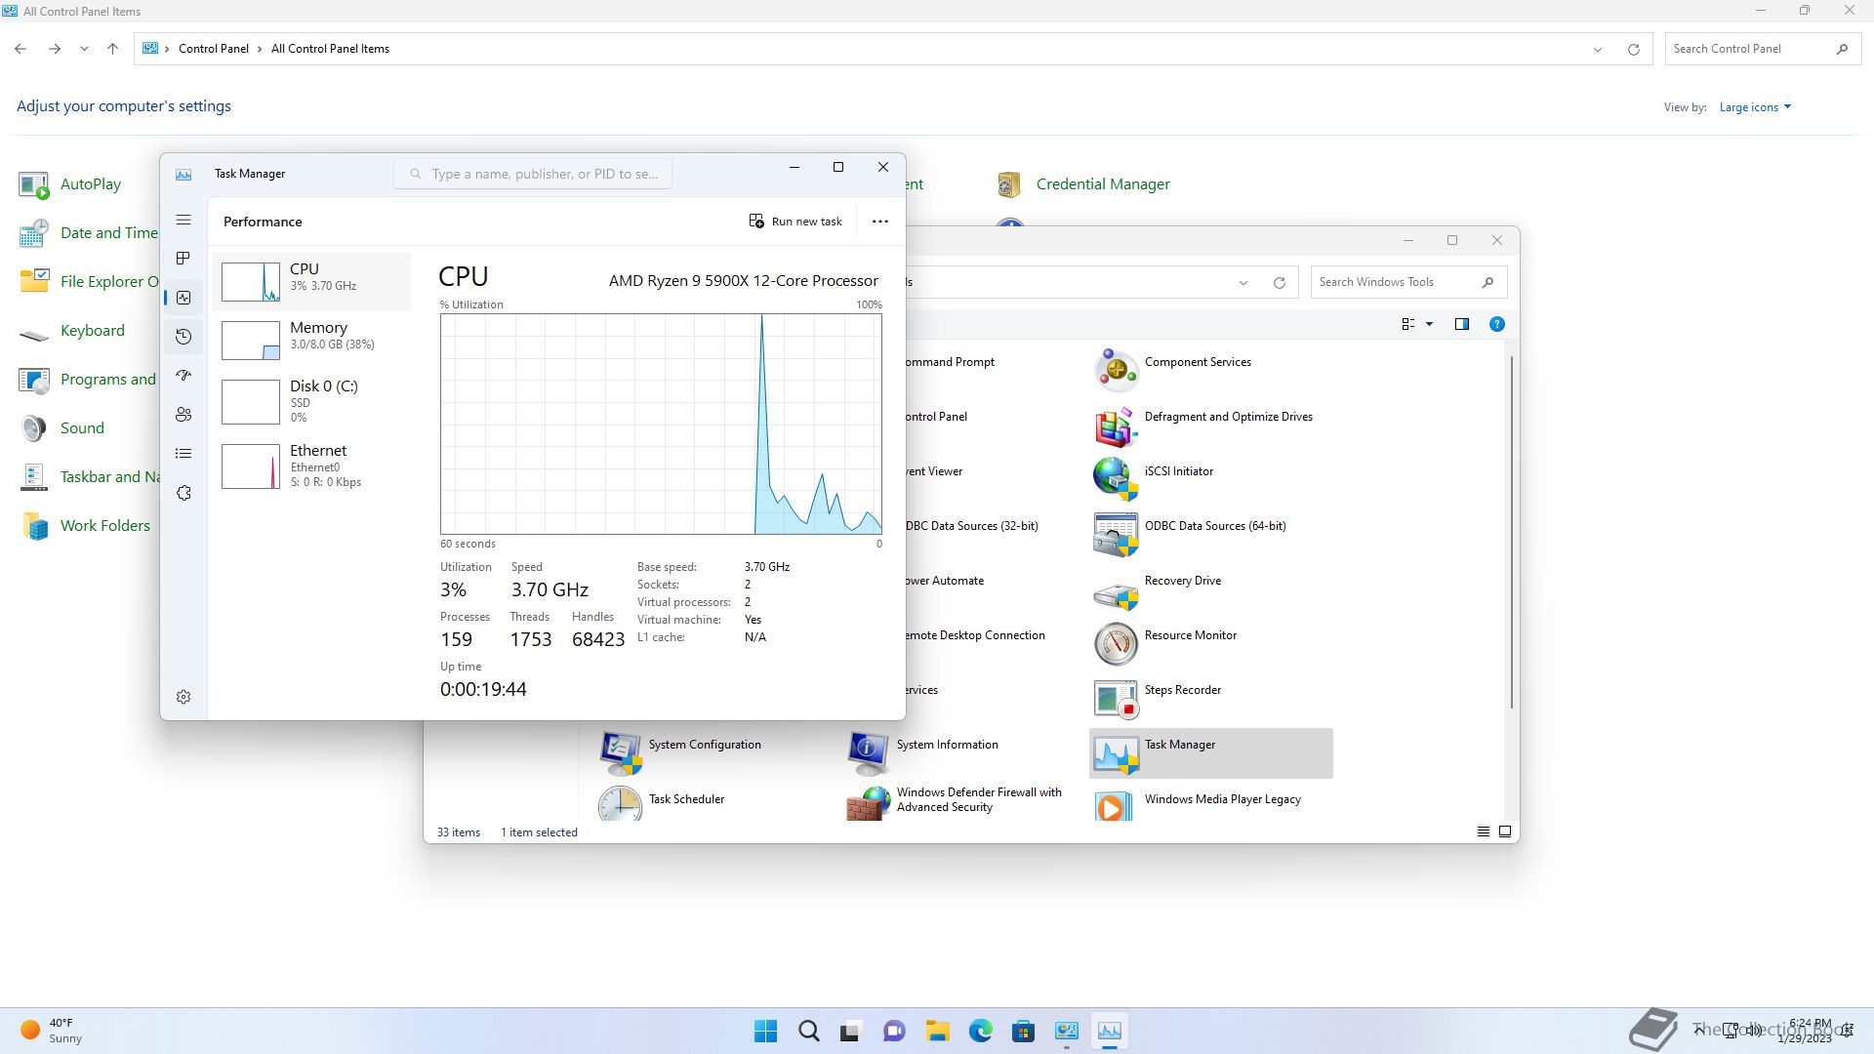Select Ethernet performance item
Screen dimensions: 1874x1054
311,466
